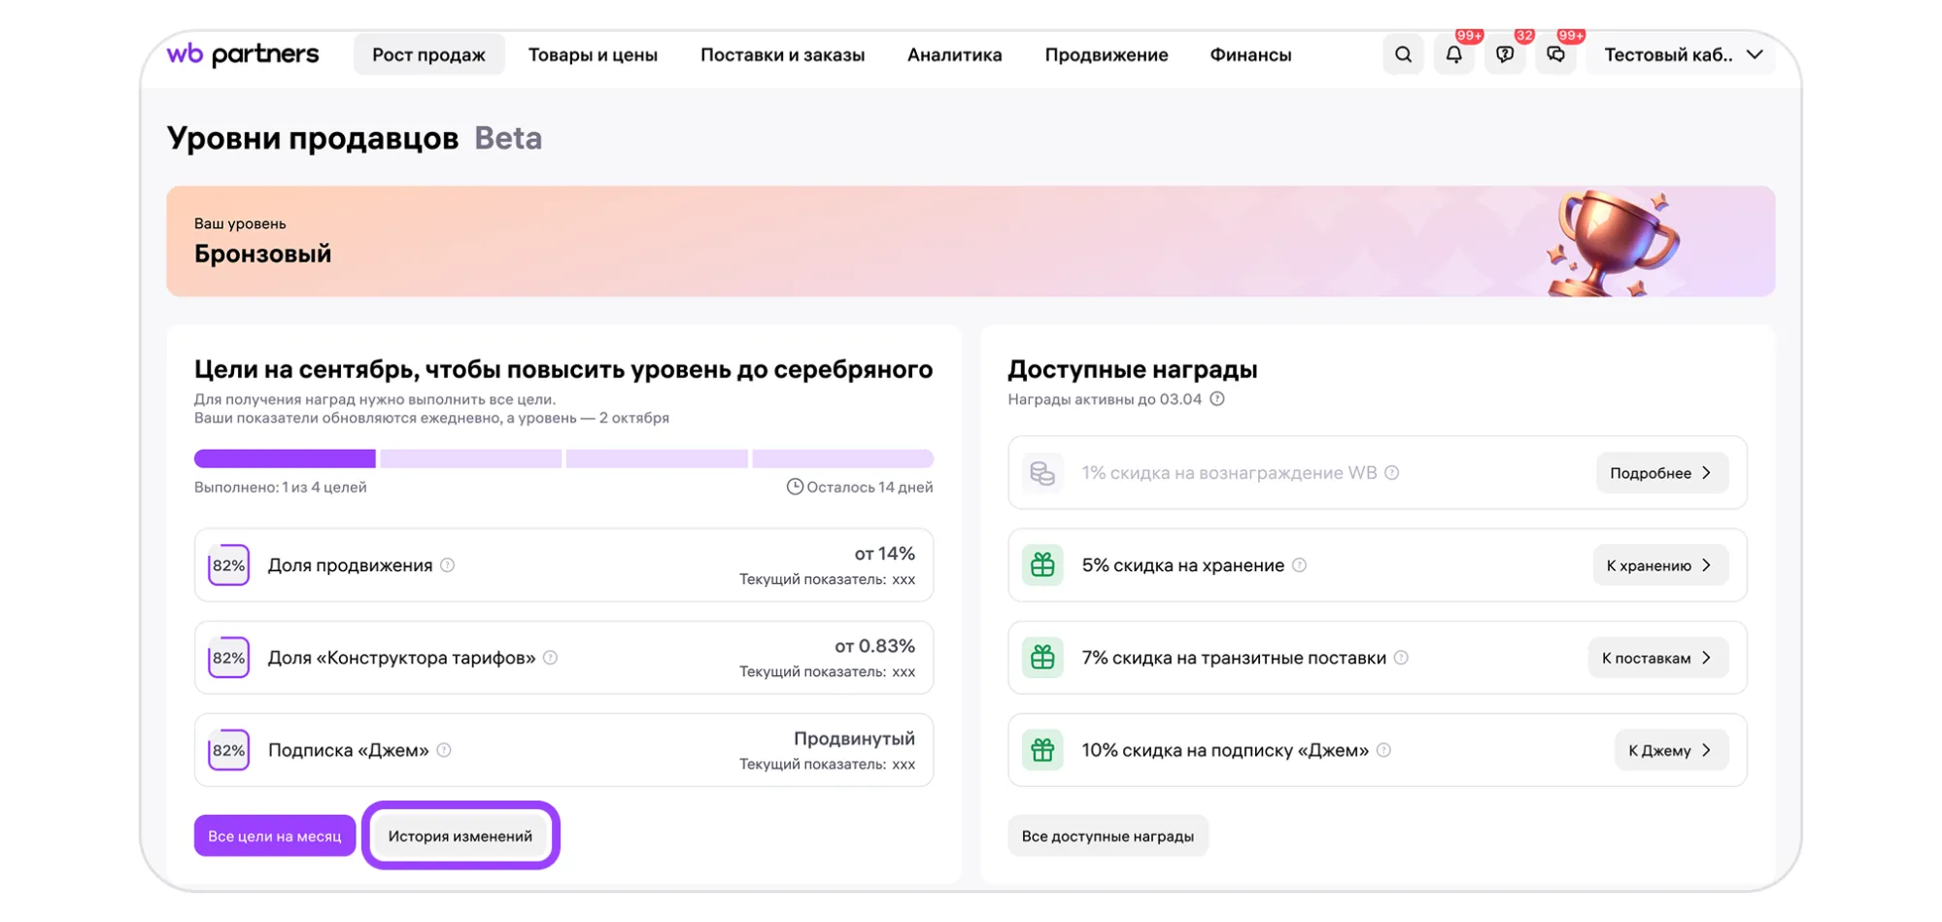Open the Товары и цены menu
Image resolution: width=1942 pixels, height=922 pixels.
click(593, 54)
